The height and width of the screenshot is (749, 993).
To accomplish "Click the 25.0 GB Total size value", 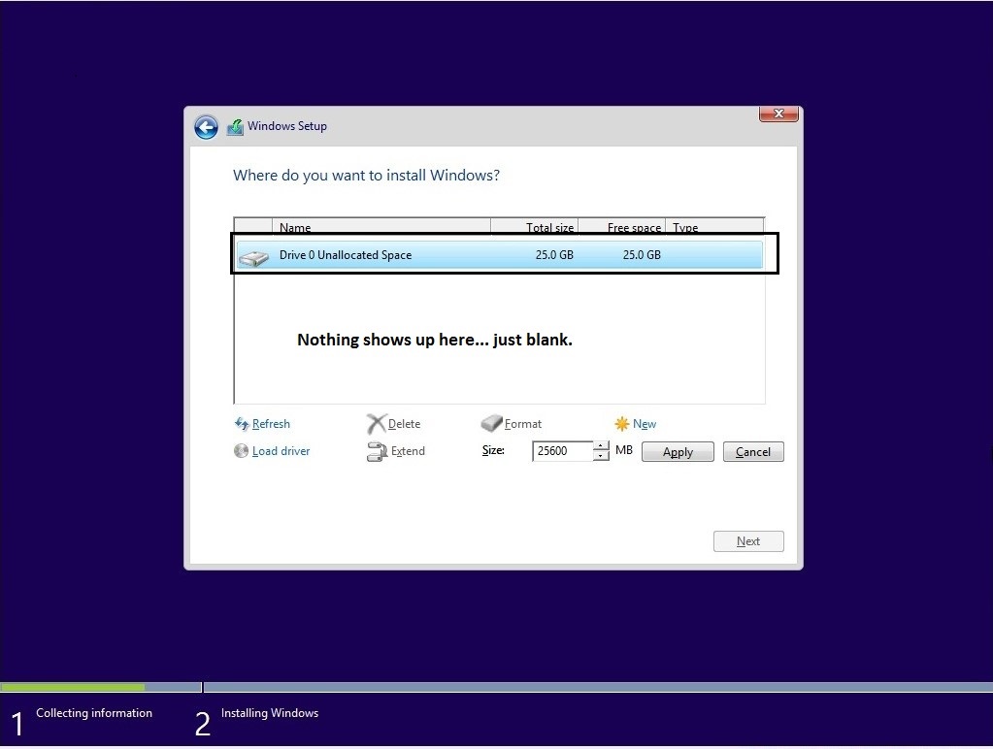I will pos(554,255).
